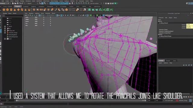The height and width of the screenshot is (108, 193).
Task: Open layer editor Options menu
Action: [x=166, y=63]
